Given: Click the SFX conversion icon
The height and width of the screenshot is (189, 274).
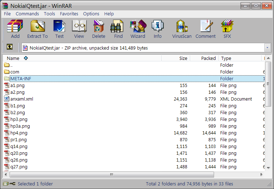Looking at the screenshot, I should click(227, 26).
